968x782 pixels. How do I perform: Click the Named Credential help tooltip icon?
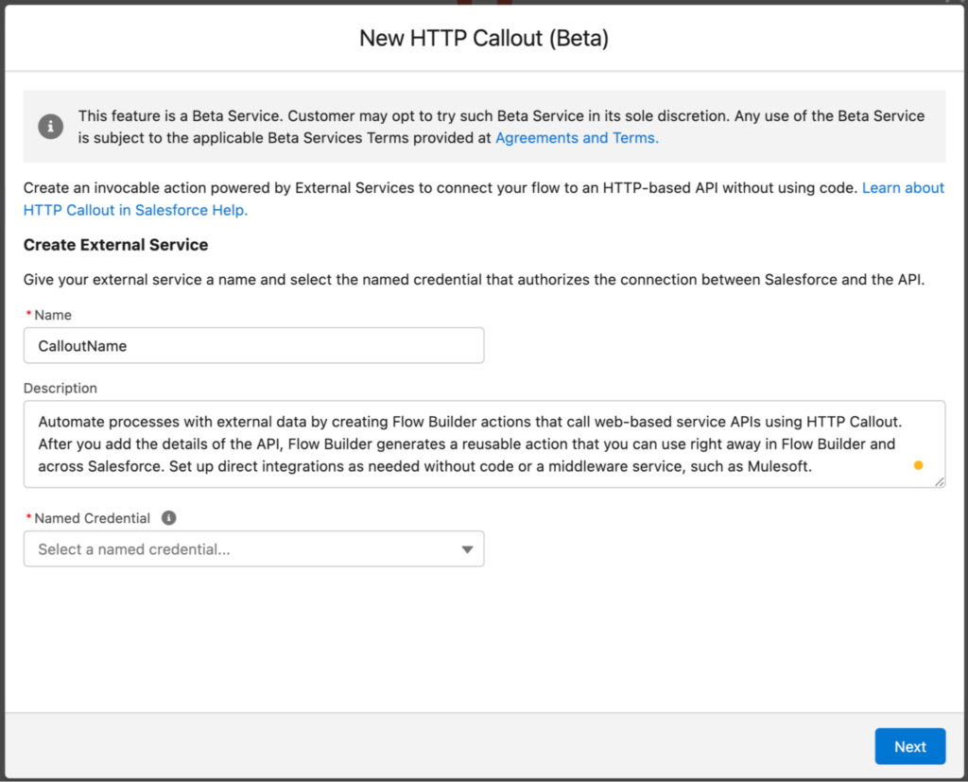[169, 518]
